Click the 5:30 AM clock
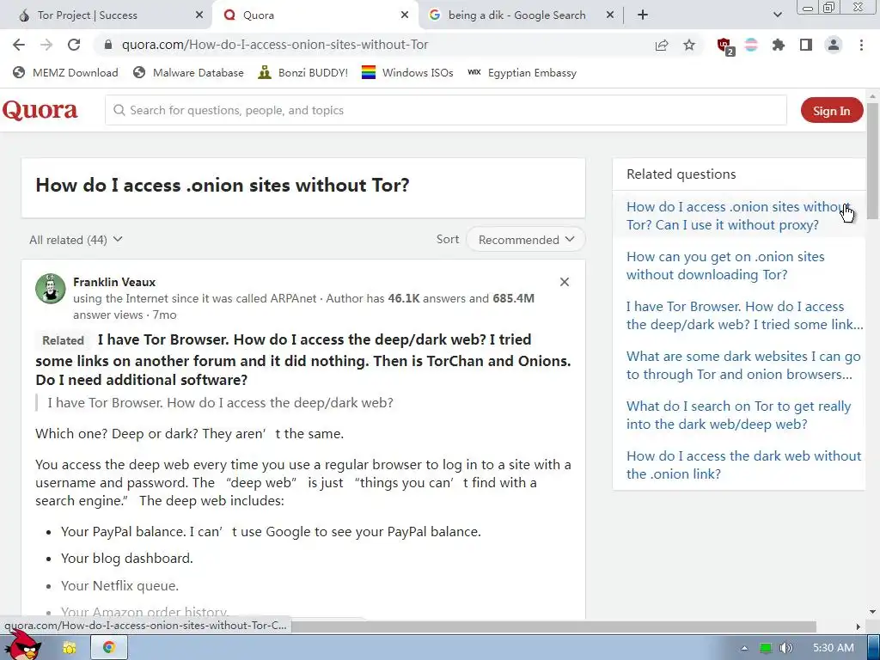The image size is (880, 660). coord(834,648)
